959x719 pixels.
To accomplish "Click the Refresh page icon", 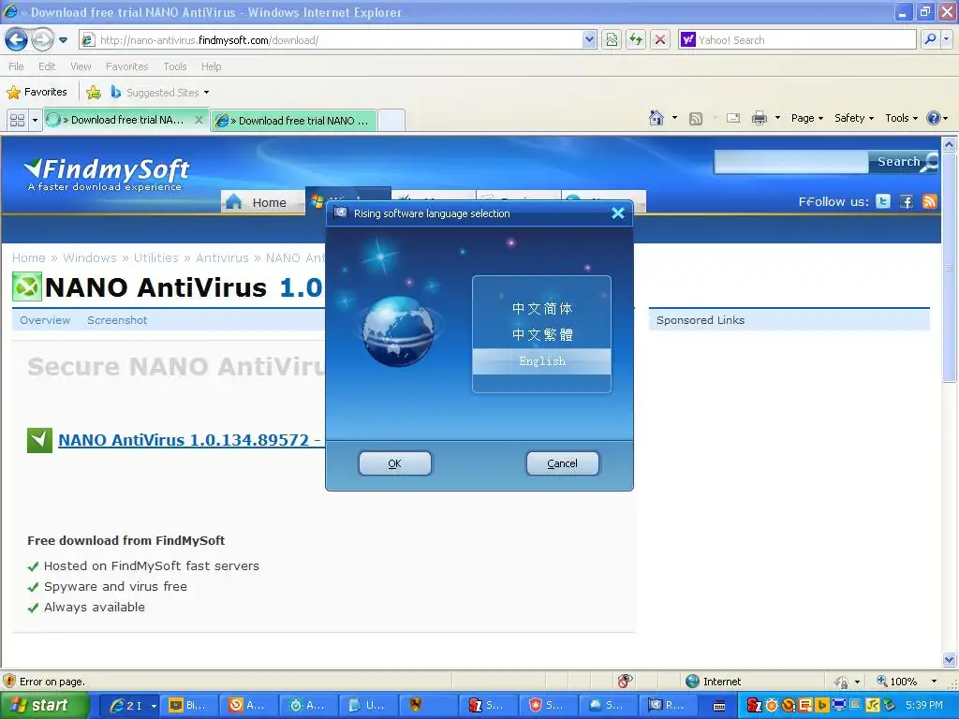I will pyautogui.click(x=636, y=40).
